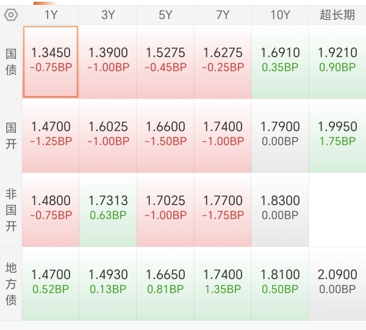This screenshot has width=366, height=330.
Task: Click the 非国开 row label
Action: [11, 209]
